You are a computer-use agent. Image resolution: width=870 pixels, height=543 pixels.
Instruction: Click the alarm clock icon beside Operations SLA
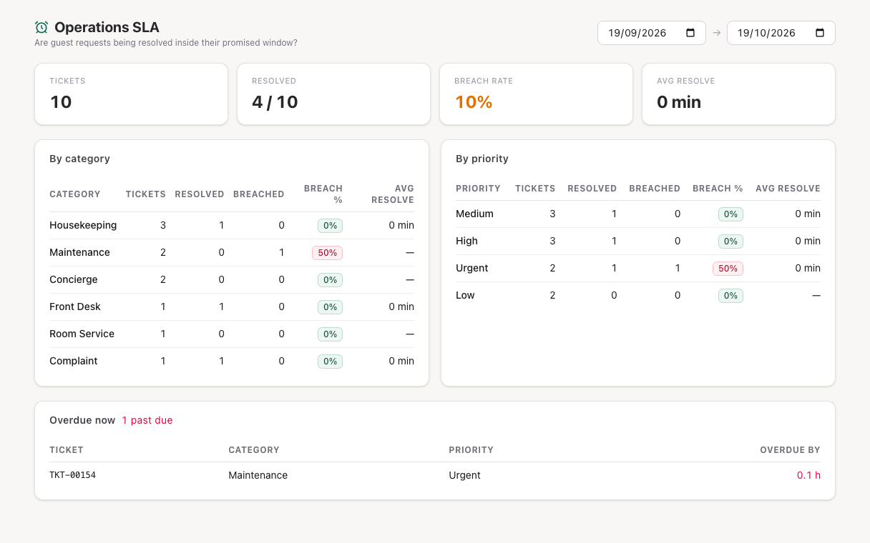point(41,27)
